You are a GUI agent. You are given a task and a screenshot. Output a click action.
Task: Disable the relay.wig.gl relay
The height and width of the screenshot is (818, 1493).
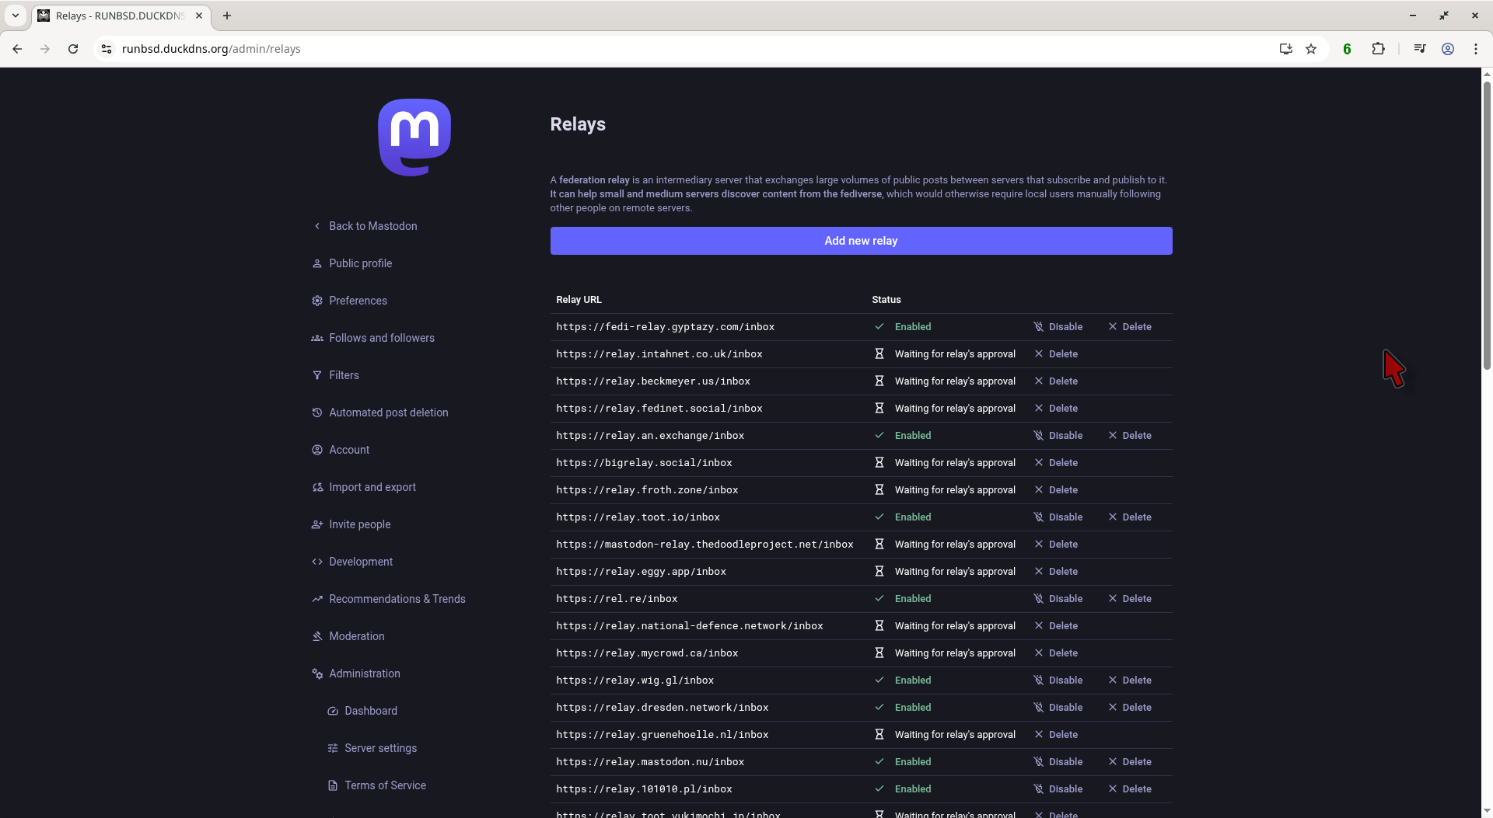point(1058,681)
